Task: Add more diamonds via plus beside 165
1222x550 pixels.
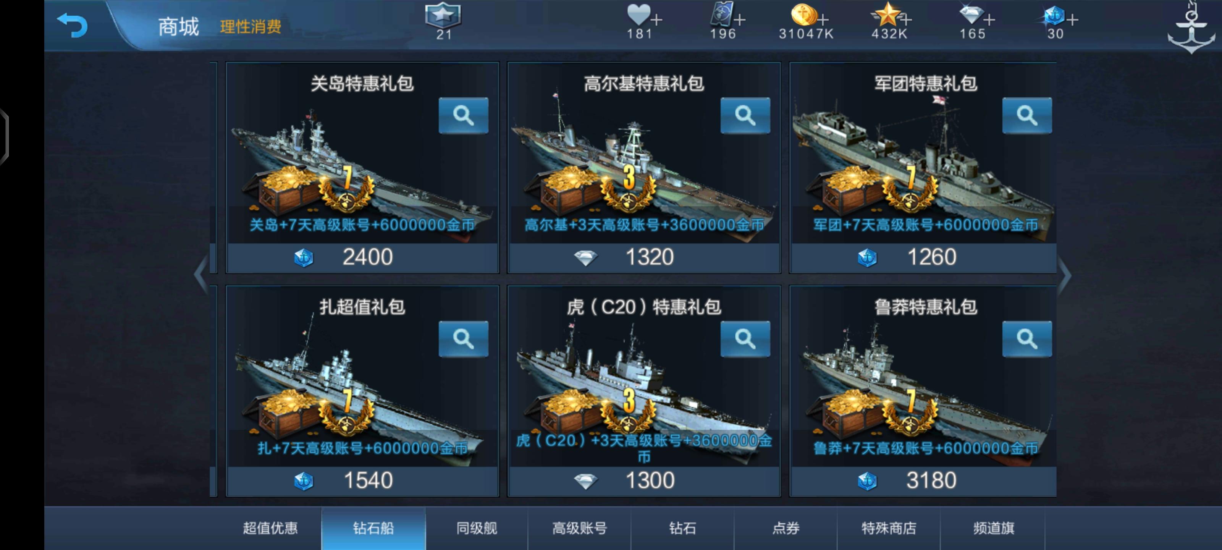Action: [989, 20]
